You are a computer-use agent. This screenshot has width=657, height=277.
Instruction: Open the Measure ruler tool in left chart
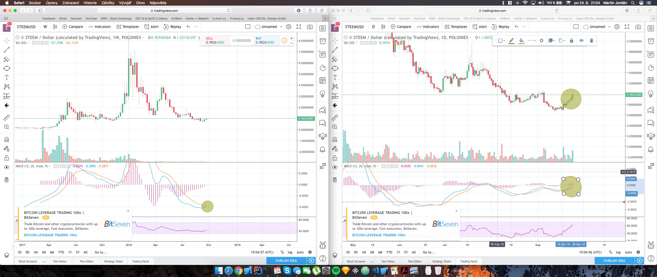[x=7, y=118]
